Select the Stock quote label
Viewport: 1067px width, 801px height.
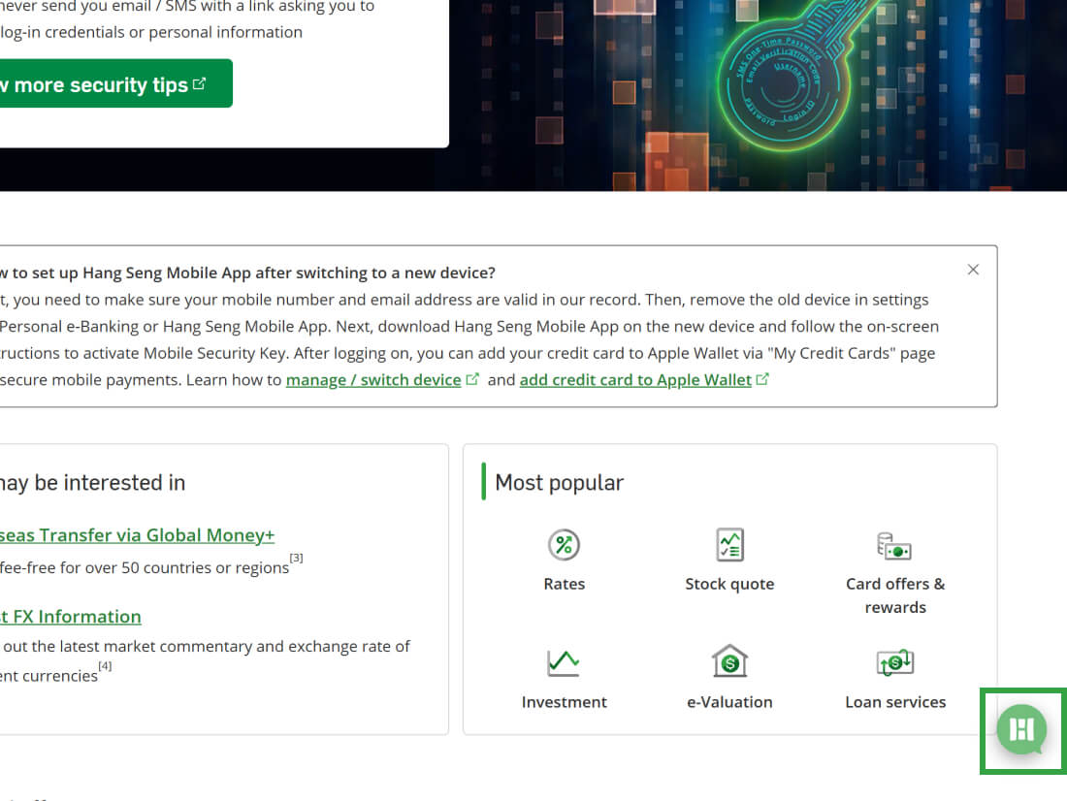pyautogui.click(x=729, y=584)
